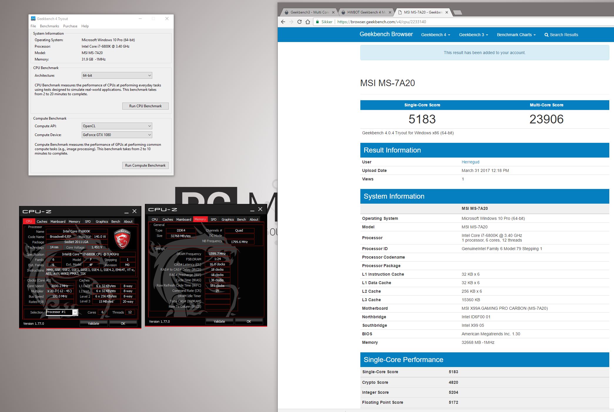Click the MSI Gaming G Series dragon logo
Viewport: 614px width, 412px height.
click(122, 239)
